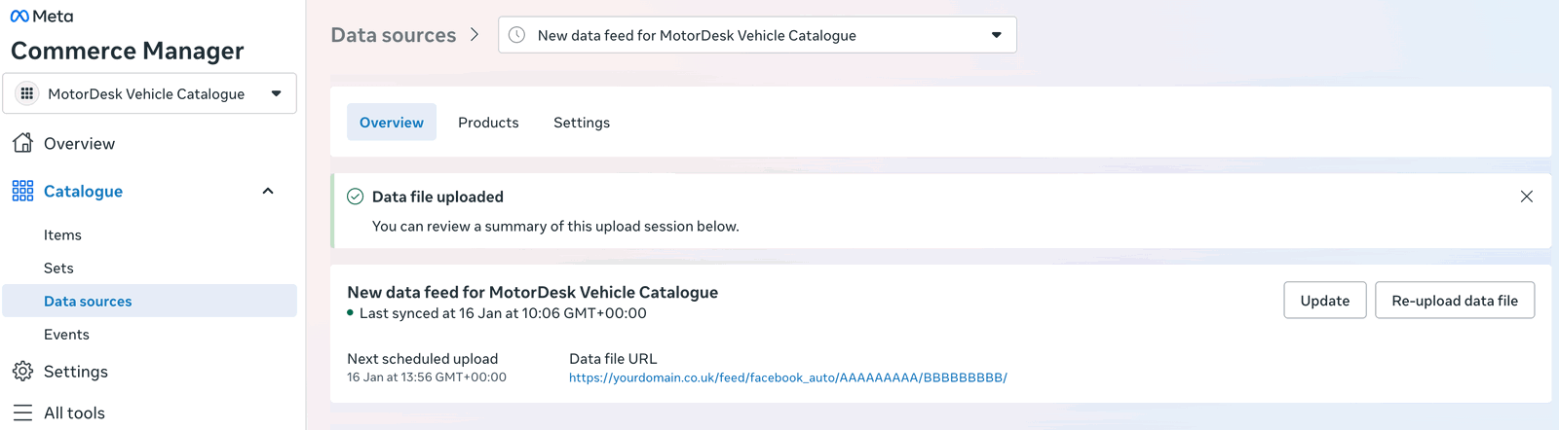Collapse the Catalogue sidebar section
Viewport: 1559px width, 430px height.
tap(268, 192)
